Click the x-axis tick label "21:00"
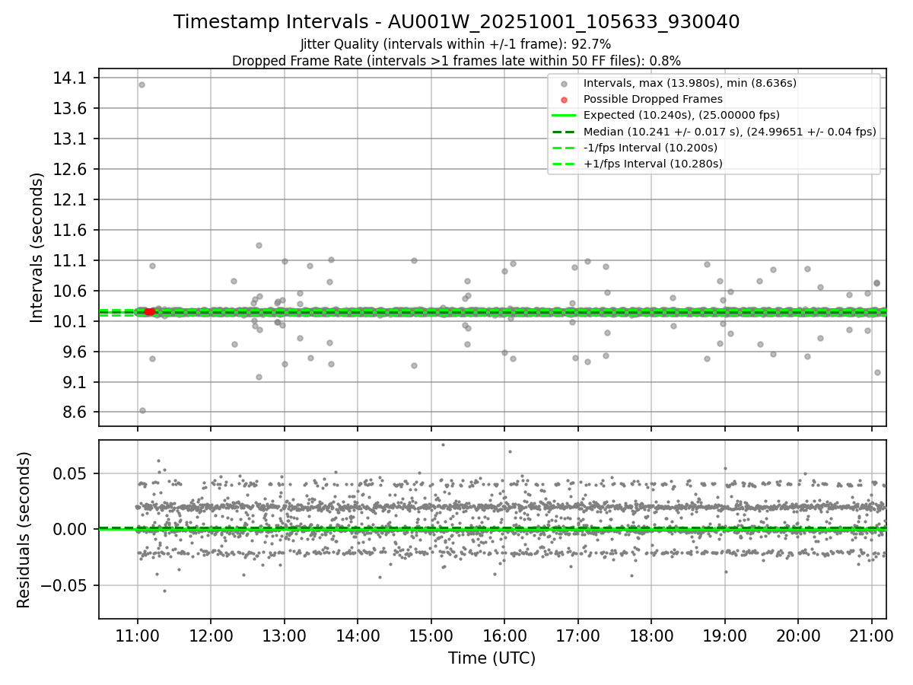Viewport: 913px width, 685px height. coord(871,635)
